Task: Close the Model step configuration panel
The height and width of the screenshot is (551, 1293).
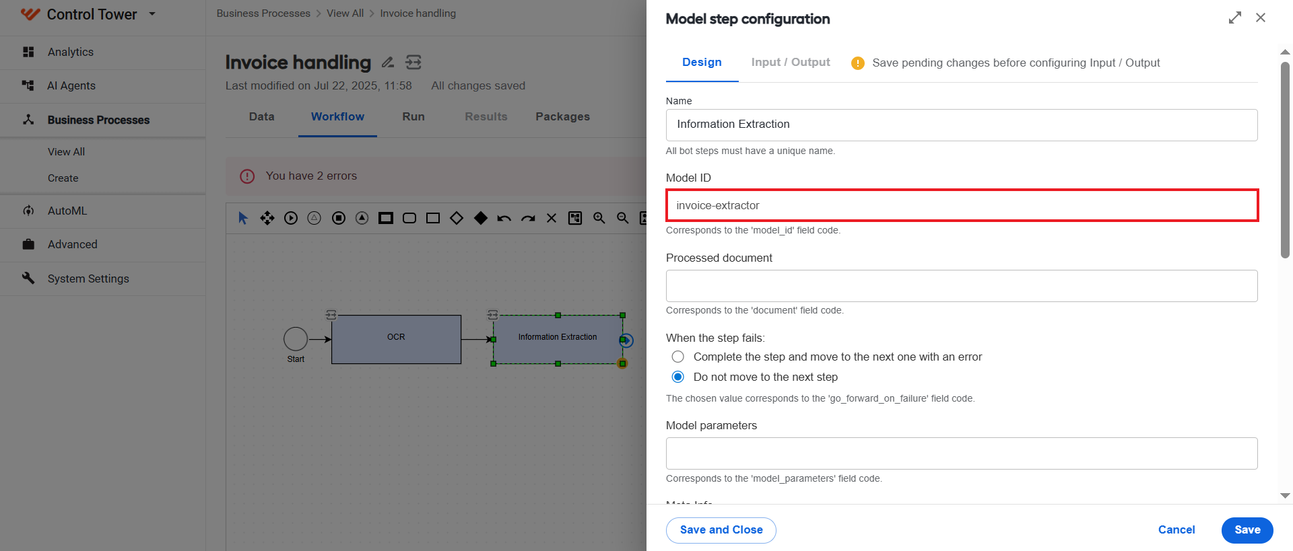Action: 1261,17
